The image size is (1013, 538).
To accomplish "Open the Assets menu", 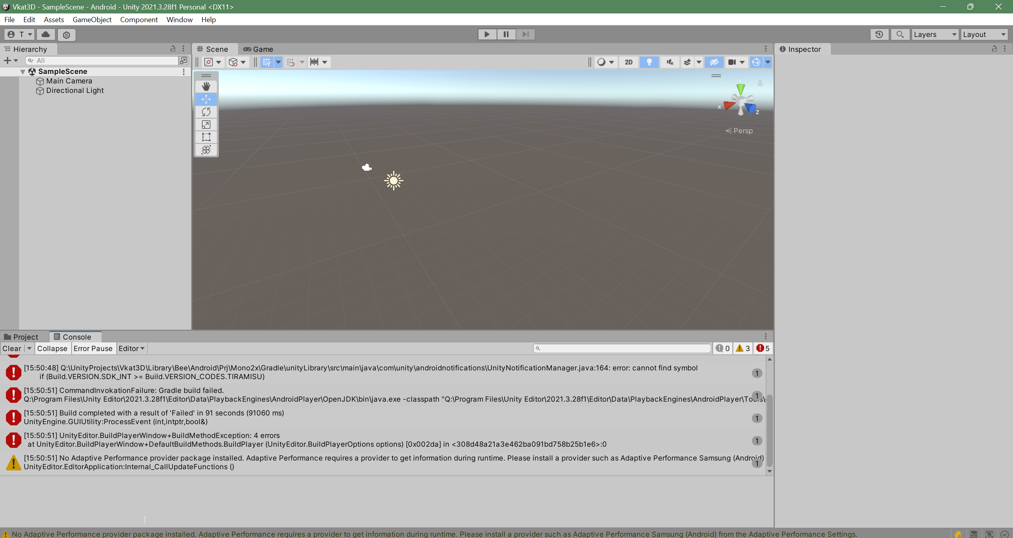I will click(54, 19).
